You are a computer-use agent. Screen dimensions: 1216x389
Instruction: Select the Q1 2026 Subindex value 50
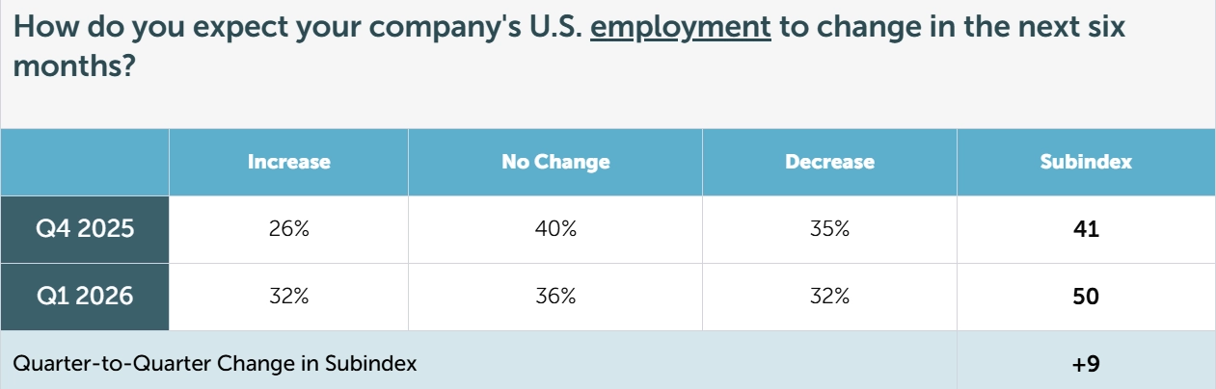click(1086, 297)
